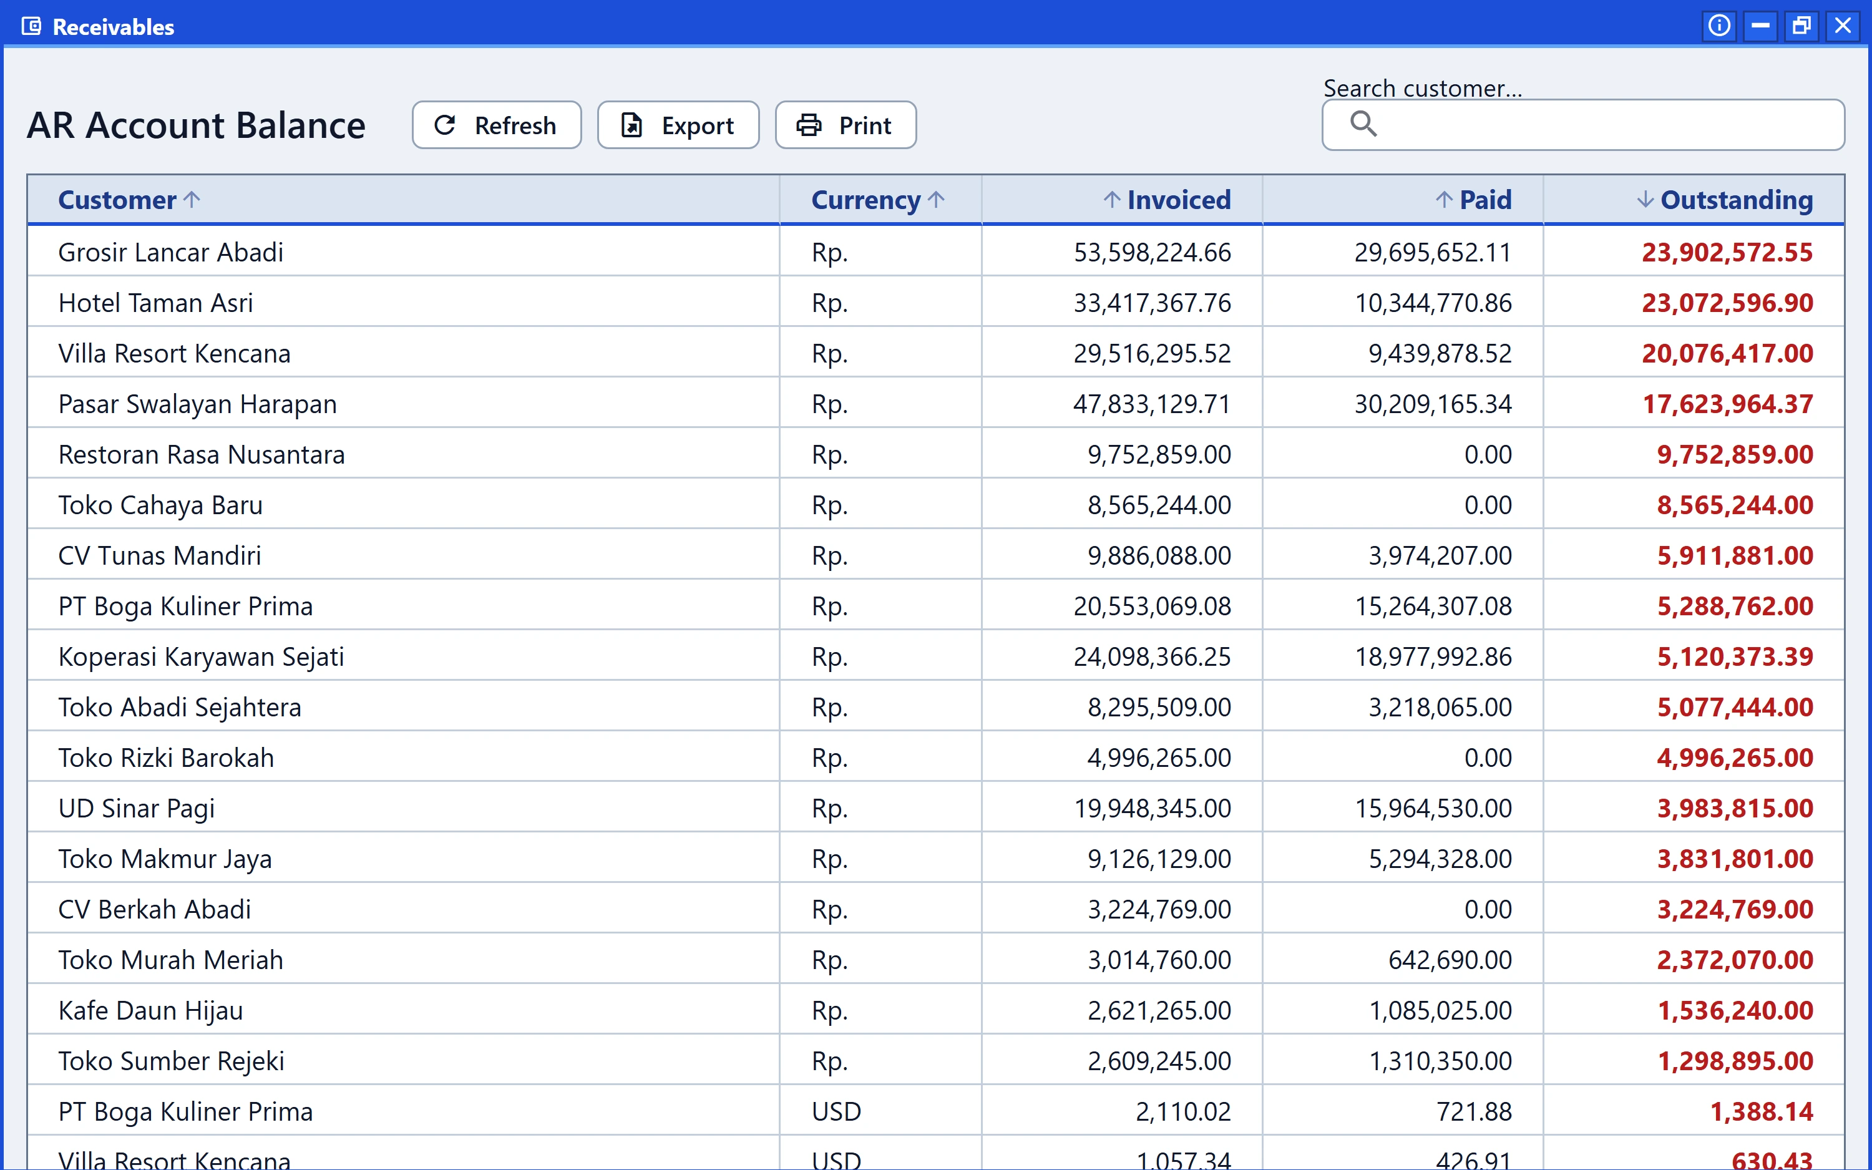Click outstanding amount 5,288,762.00
The height and width of the screenshot is (1170, 1872).
[x=1734, y=606]
